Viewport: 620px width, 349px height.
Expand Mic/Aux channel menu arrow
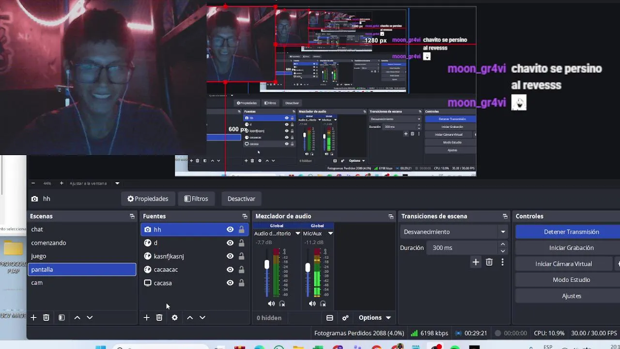(x=330, y=233)
